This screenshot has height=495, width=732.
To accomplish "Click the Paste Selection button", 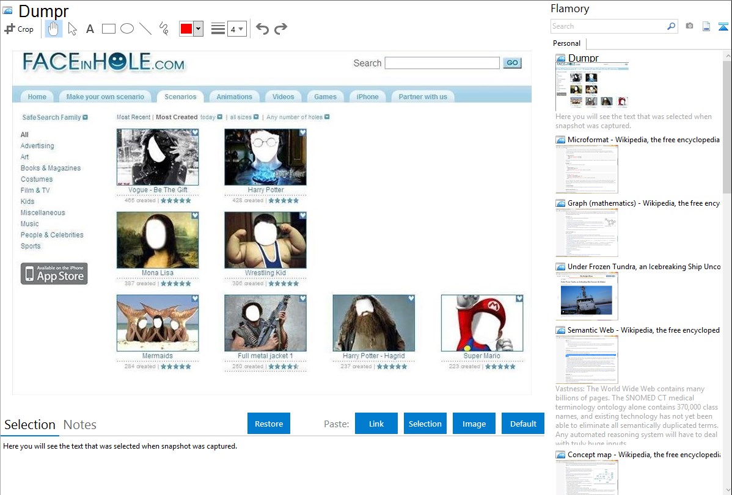I will pyautogui.click(x=425, y=424).
